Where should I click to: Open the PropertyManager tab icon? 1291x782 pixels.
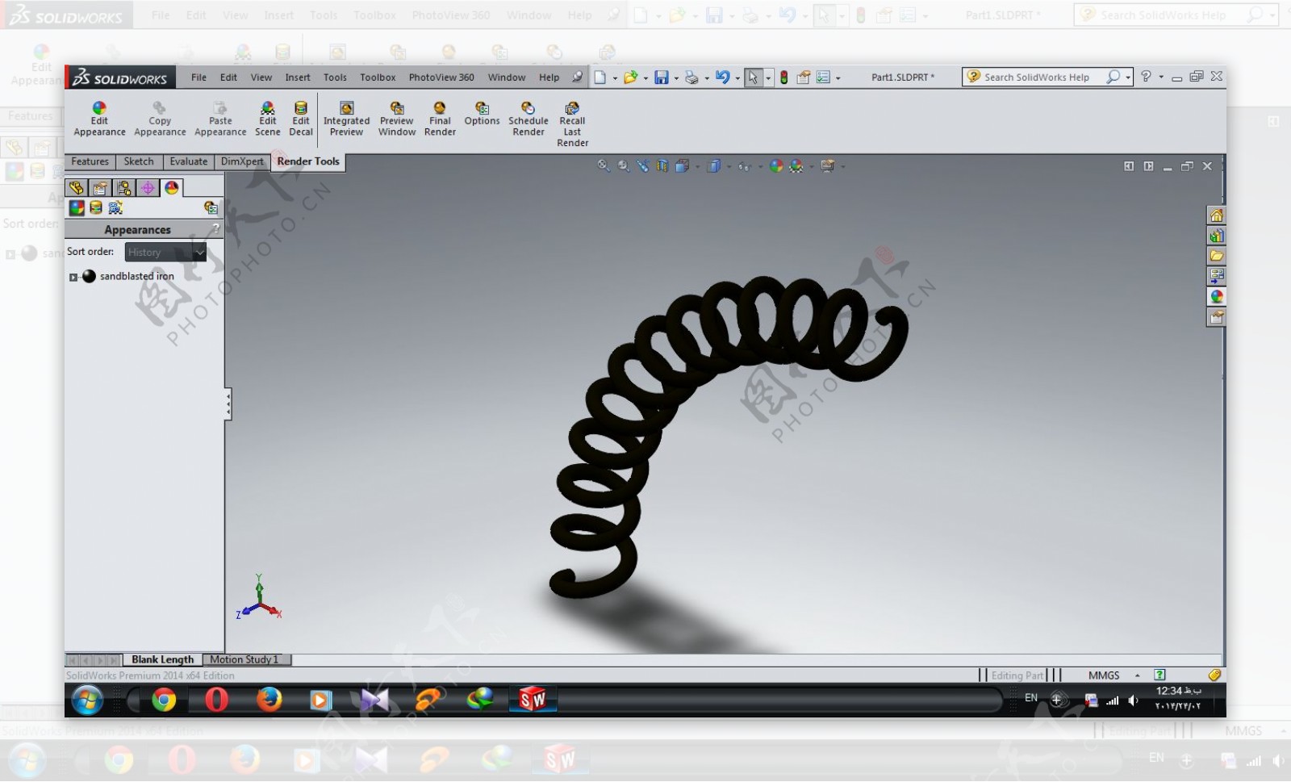coord(100,188)
